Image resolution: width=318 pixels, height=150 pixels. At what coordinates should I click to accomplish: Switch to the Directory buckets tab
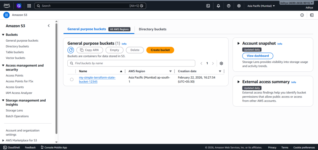click(152, 29)
